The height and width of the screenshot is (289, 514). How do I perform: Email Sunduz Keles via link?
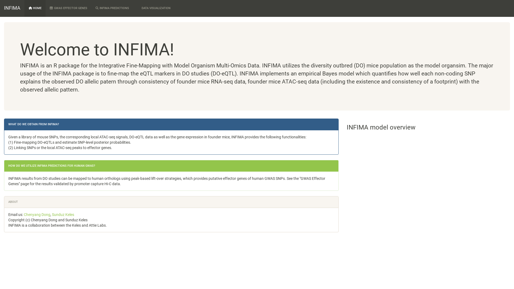pyautogui.click(x=63, y=215)
